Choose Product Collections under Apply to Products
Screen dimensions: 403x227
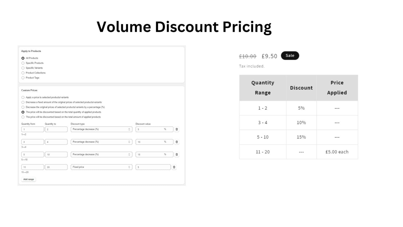tap(23, 73)
